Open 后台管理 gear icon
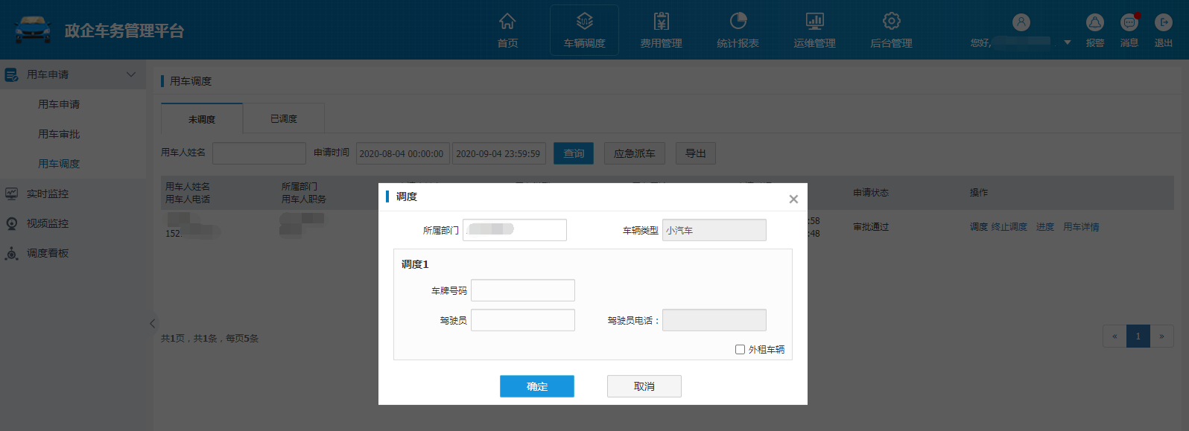The image size is (1189, 431). click(x=891, y=22)
